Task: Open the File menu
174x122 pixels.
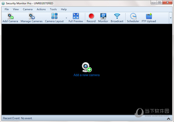Action: click(7, 9)
